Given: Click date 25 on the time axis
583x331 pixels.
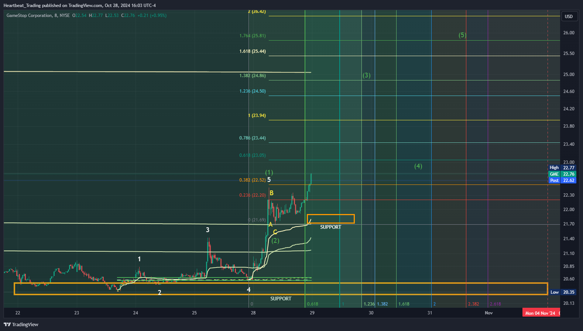Looking at the screenshot, I should [194, 313].
